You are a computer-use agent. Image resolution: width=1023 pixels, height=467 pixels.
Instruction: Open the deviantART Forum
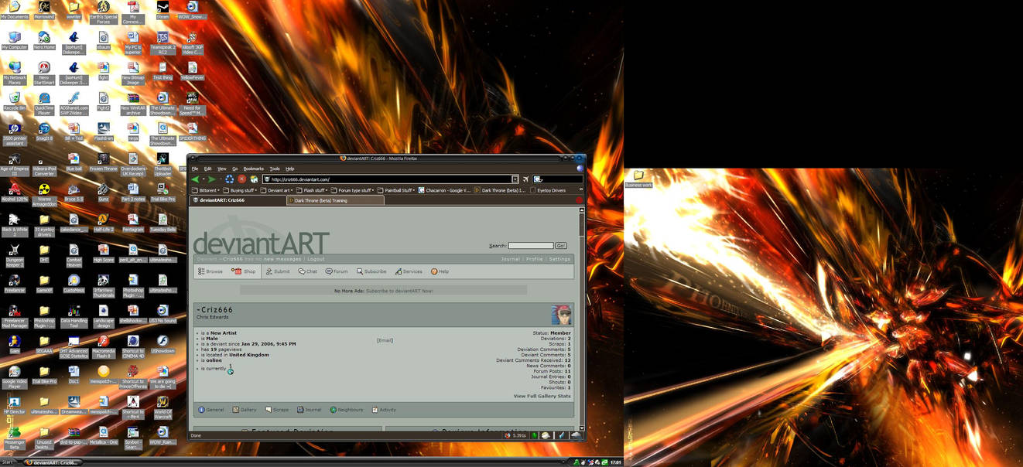(x=337, y=271)
